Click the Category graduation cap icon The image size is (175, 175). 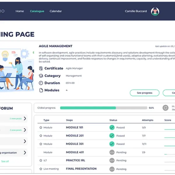pyautogui.click(x=41, y=76)
